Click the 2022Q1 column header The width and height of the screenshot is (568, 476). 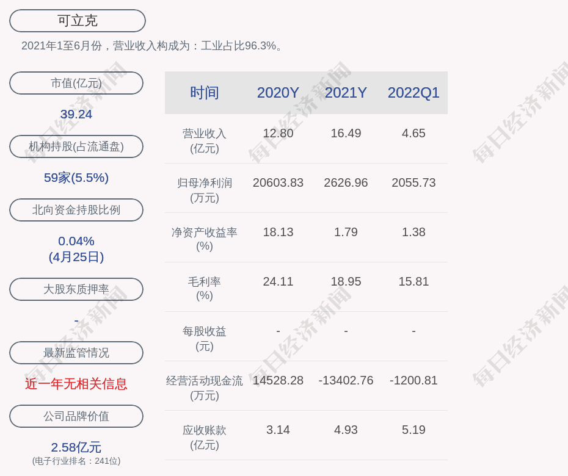413,93
